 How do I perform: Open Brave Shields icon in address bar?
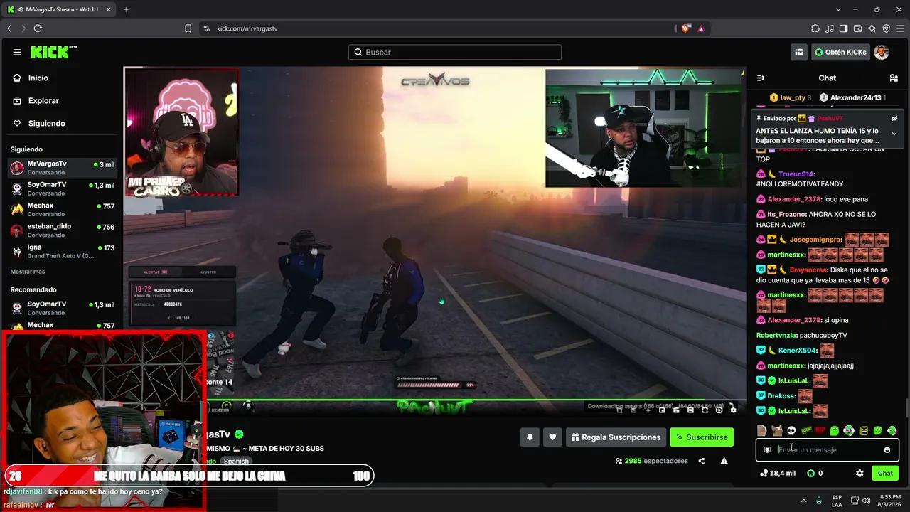[685, 28]
